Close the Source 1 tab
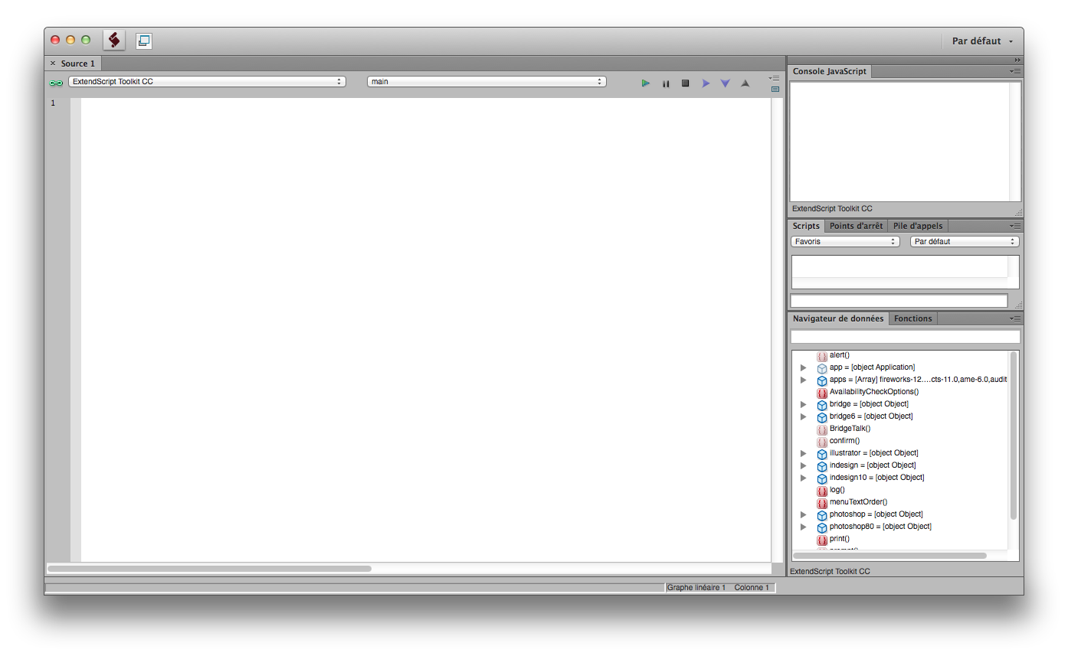 [x=53, y=64]
